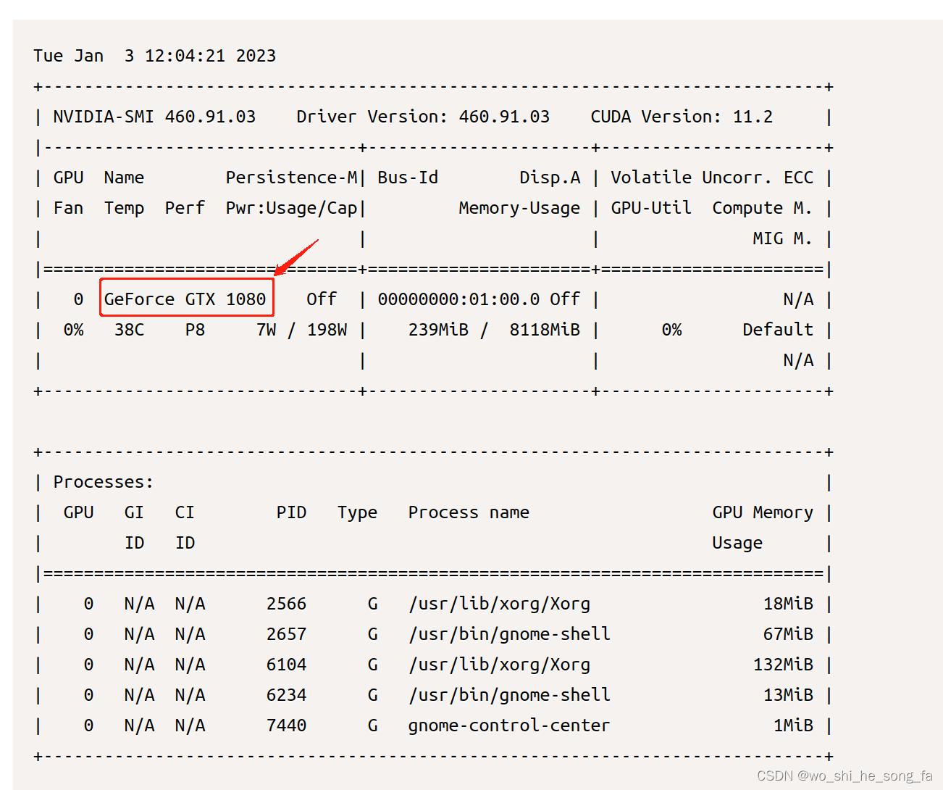Click PID 2657
The height and width of the screenshot is (790, 943).
pos(286,634)
